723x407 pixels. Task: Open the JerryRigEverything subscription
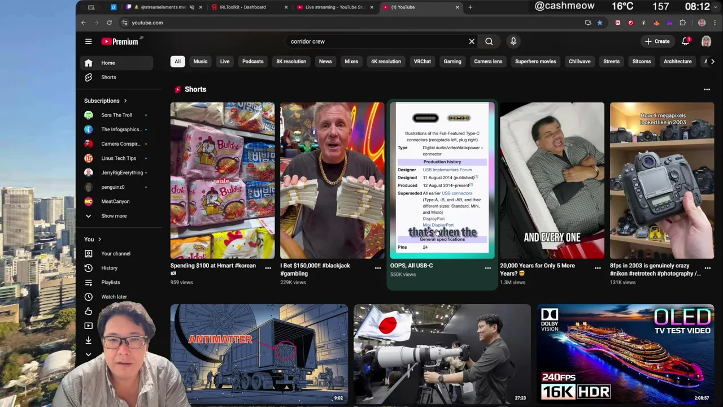click(x=117, y=172)
